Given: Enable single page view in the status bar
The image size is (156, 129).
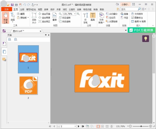Looking at the screenshot, I should coord(98,126).
